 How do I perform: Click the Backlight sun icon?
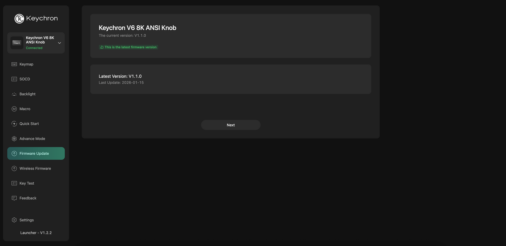tap(14, 94)
